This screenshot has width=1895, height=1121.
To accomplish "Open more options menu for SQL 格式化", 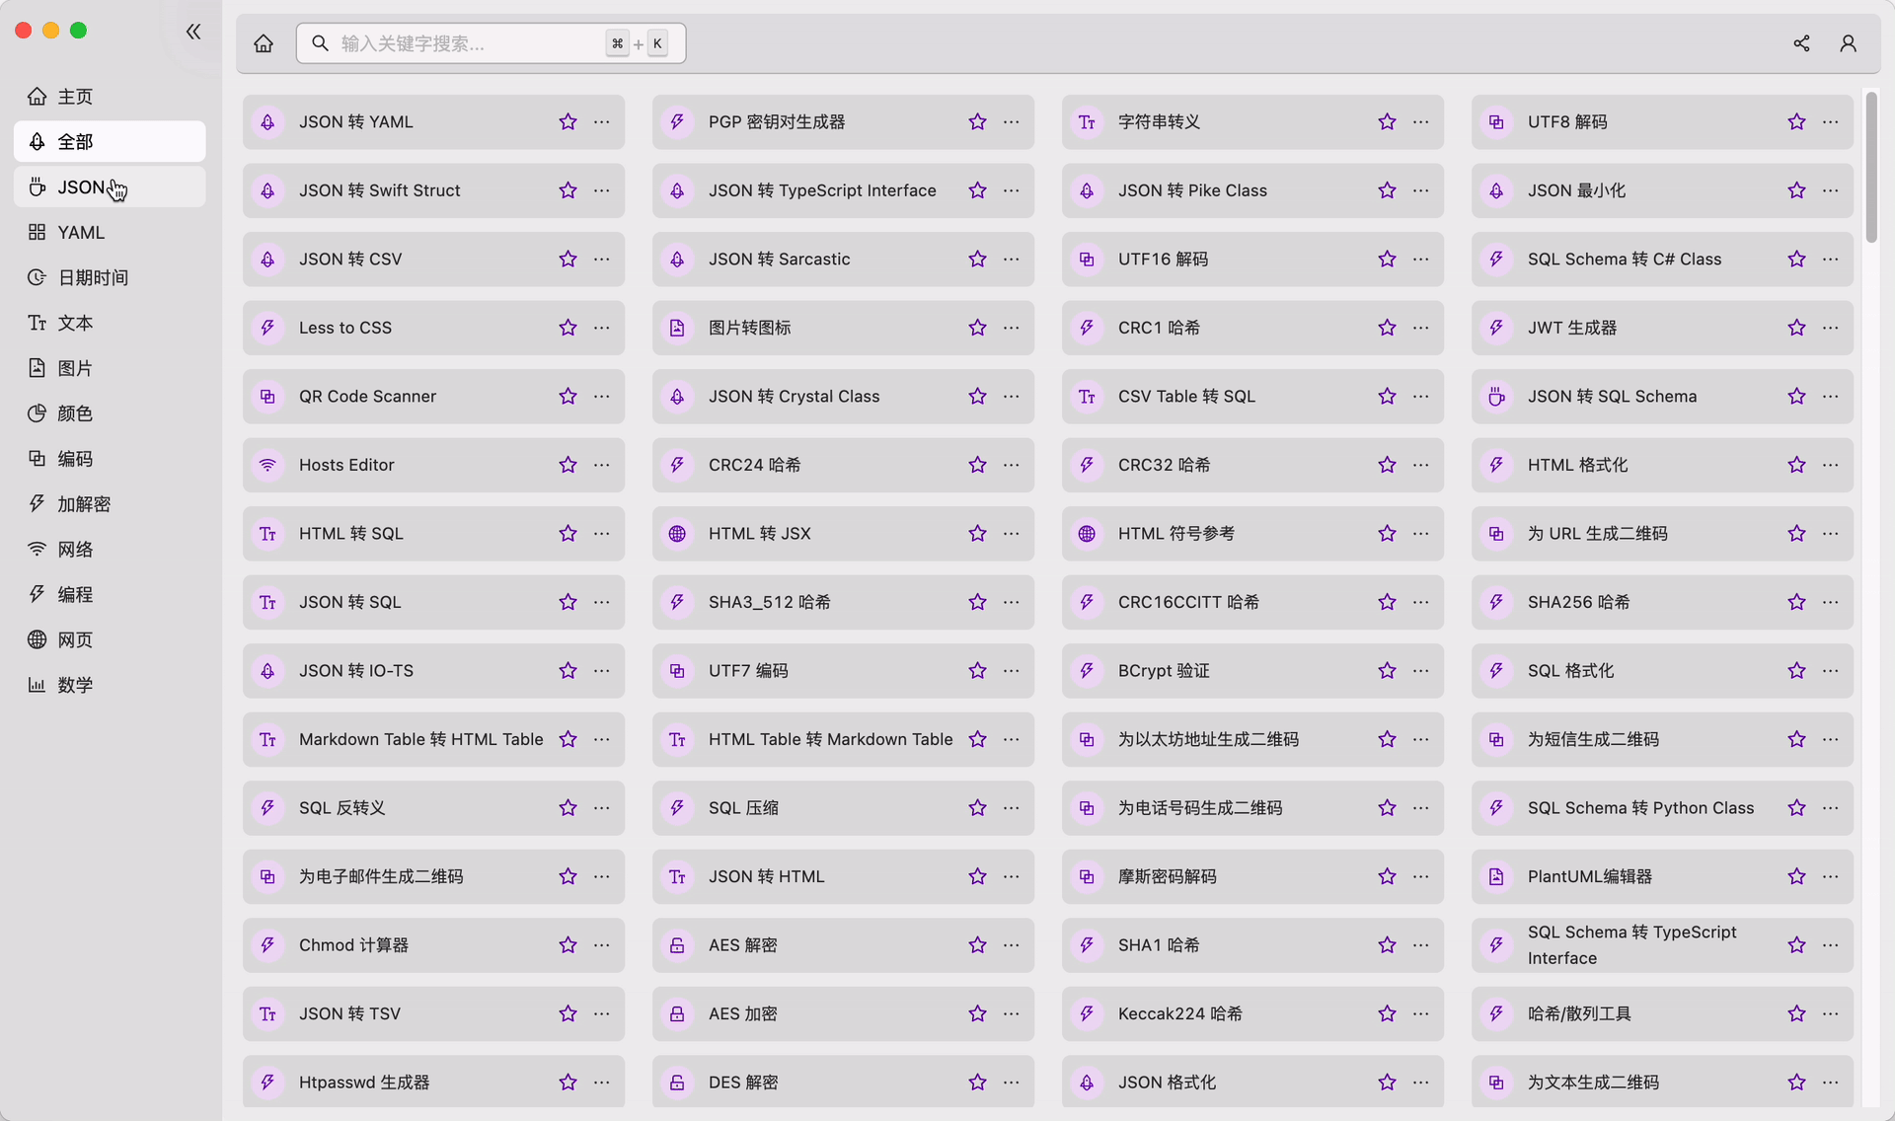I will pyautogui.click(x=1831, y=671).
